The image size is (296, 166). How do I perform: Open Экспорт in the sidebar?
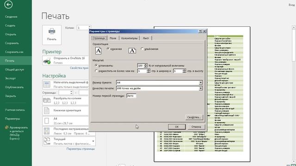(10, 78)
